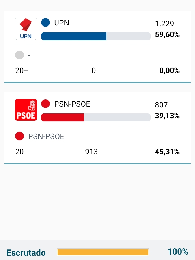Click the 807 vote count

click(x=161, y=105)
